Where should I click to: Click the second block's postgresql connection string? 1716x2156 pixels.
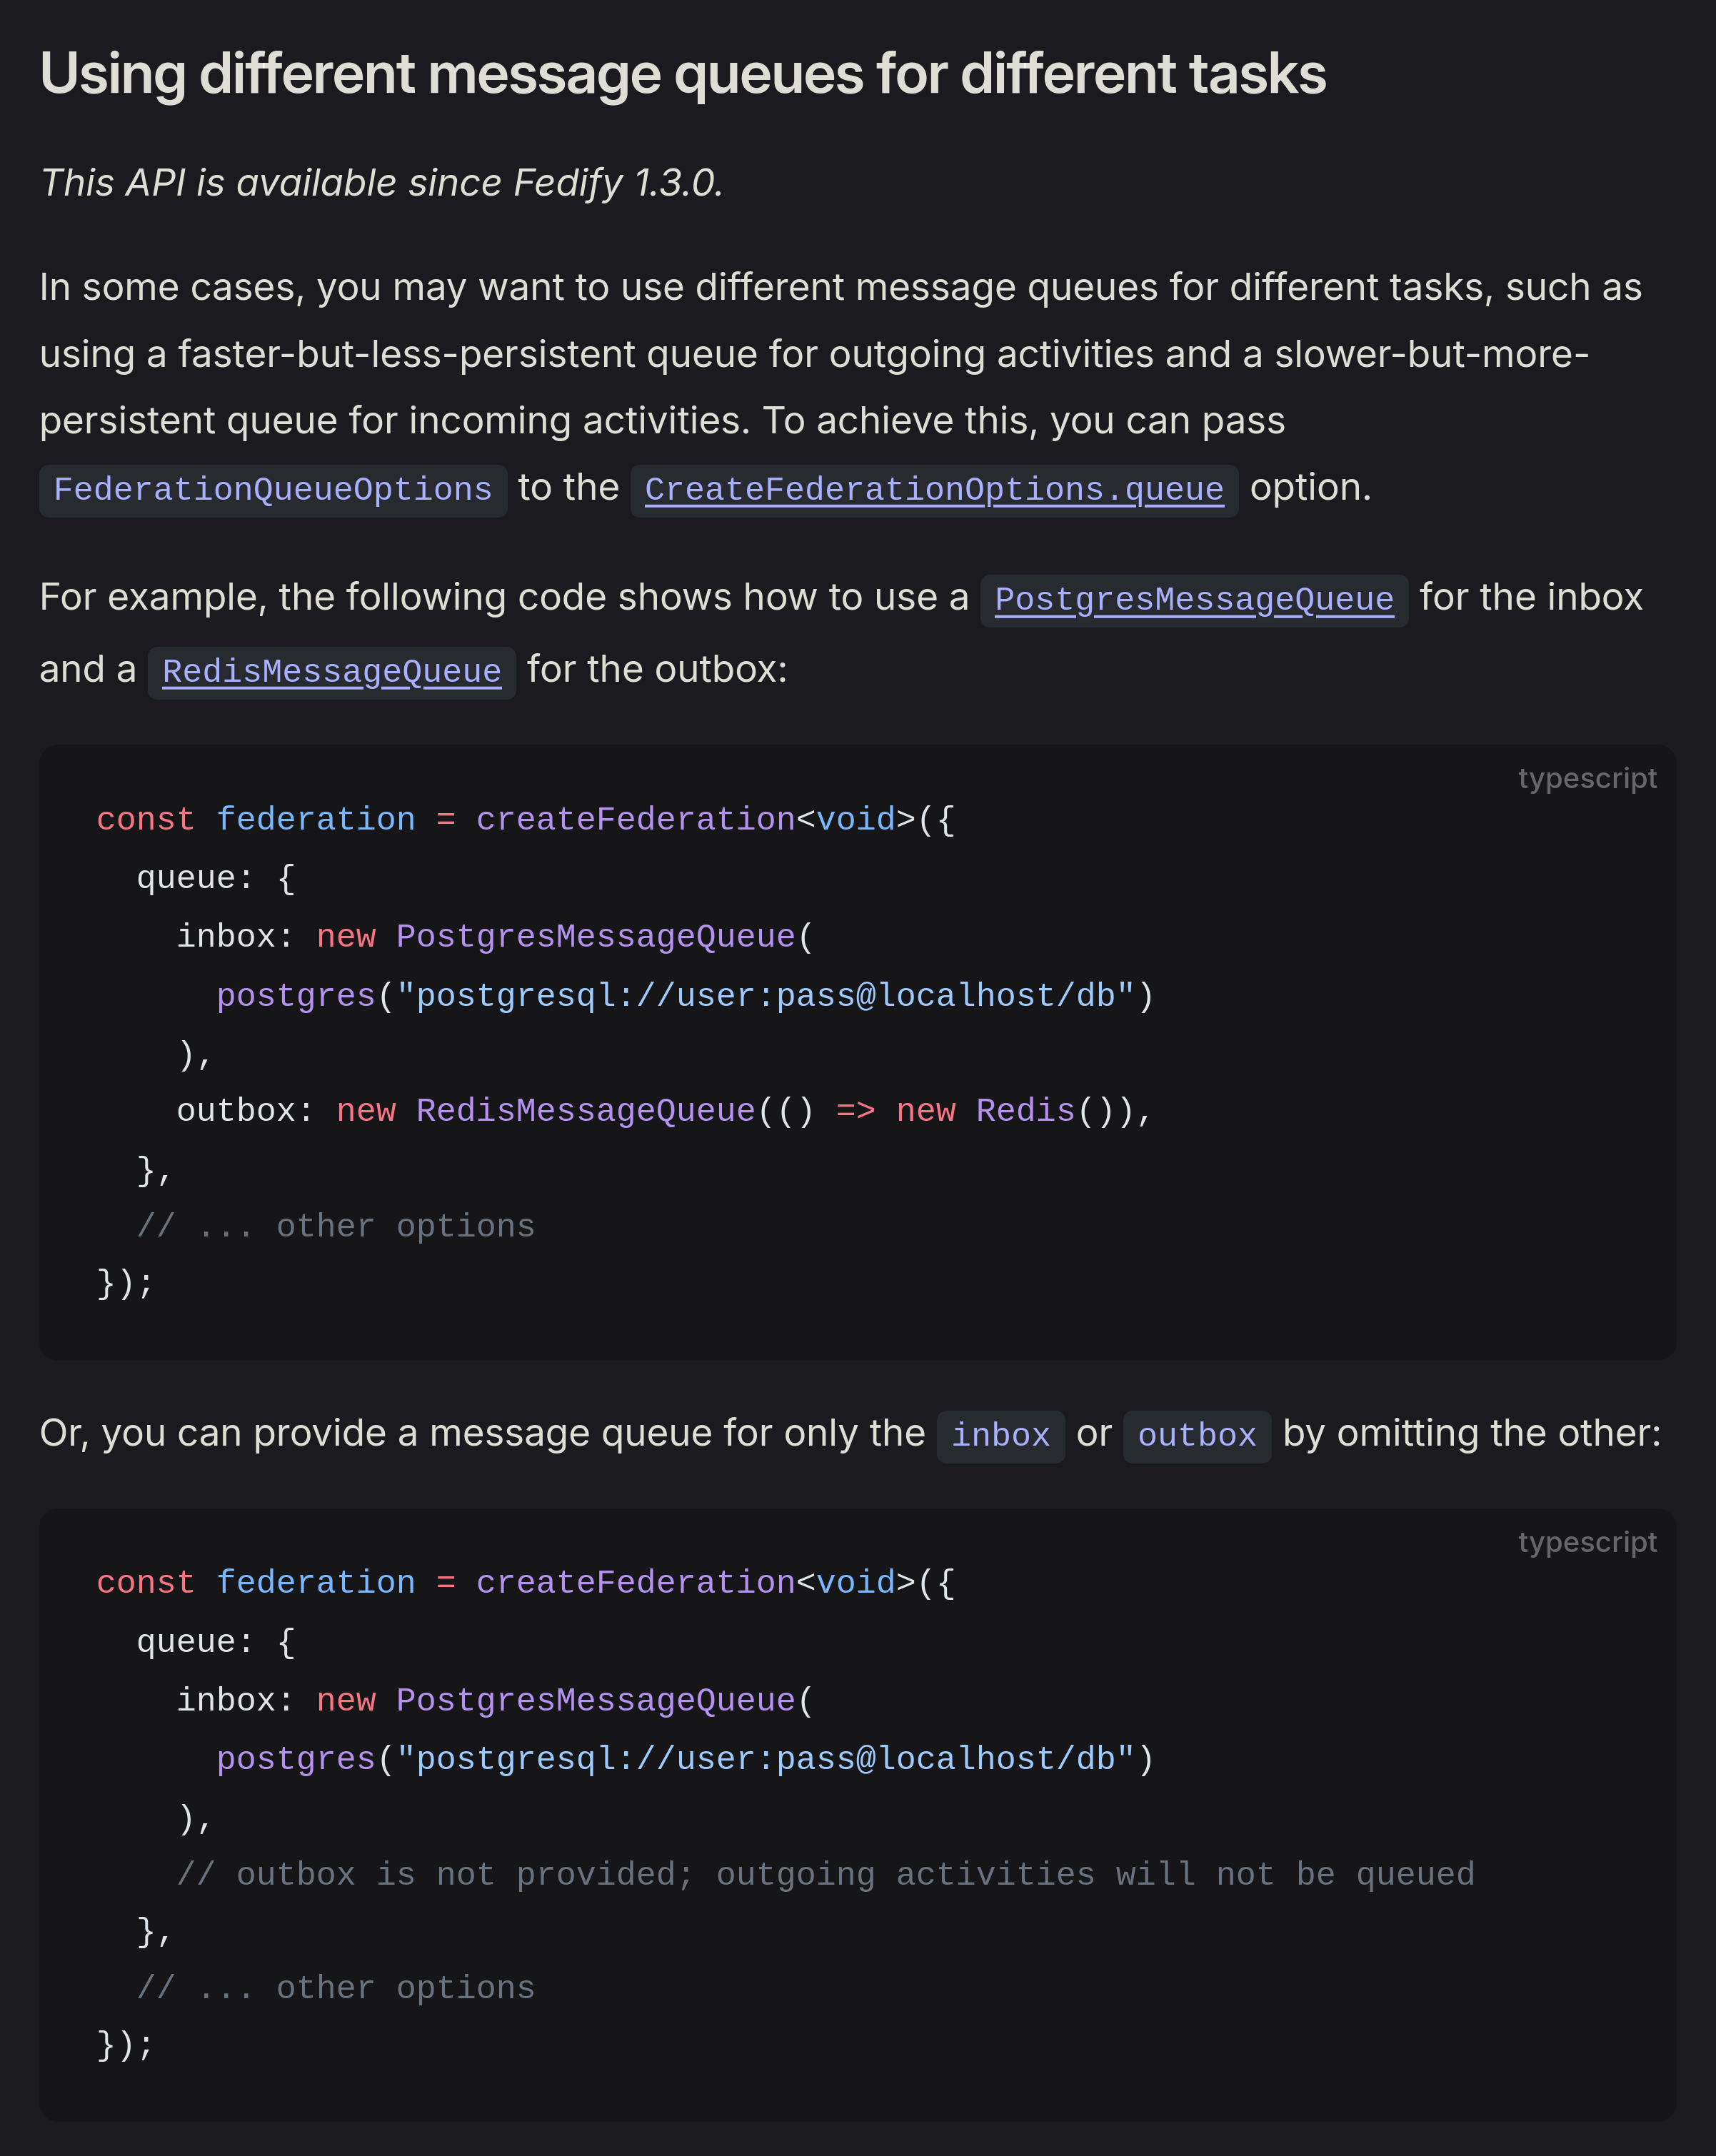(x=765, y=1759)
